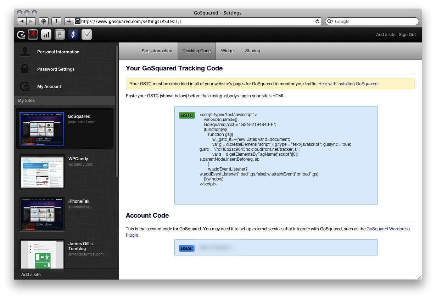Click the site favicon in address bar
The height and width of the screenshot is (299, 436).
[x=78, y=21]
